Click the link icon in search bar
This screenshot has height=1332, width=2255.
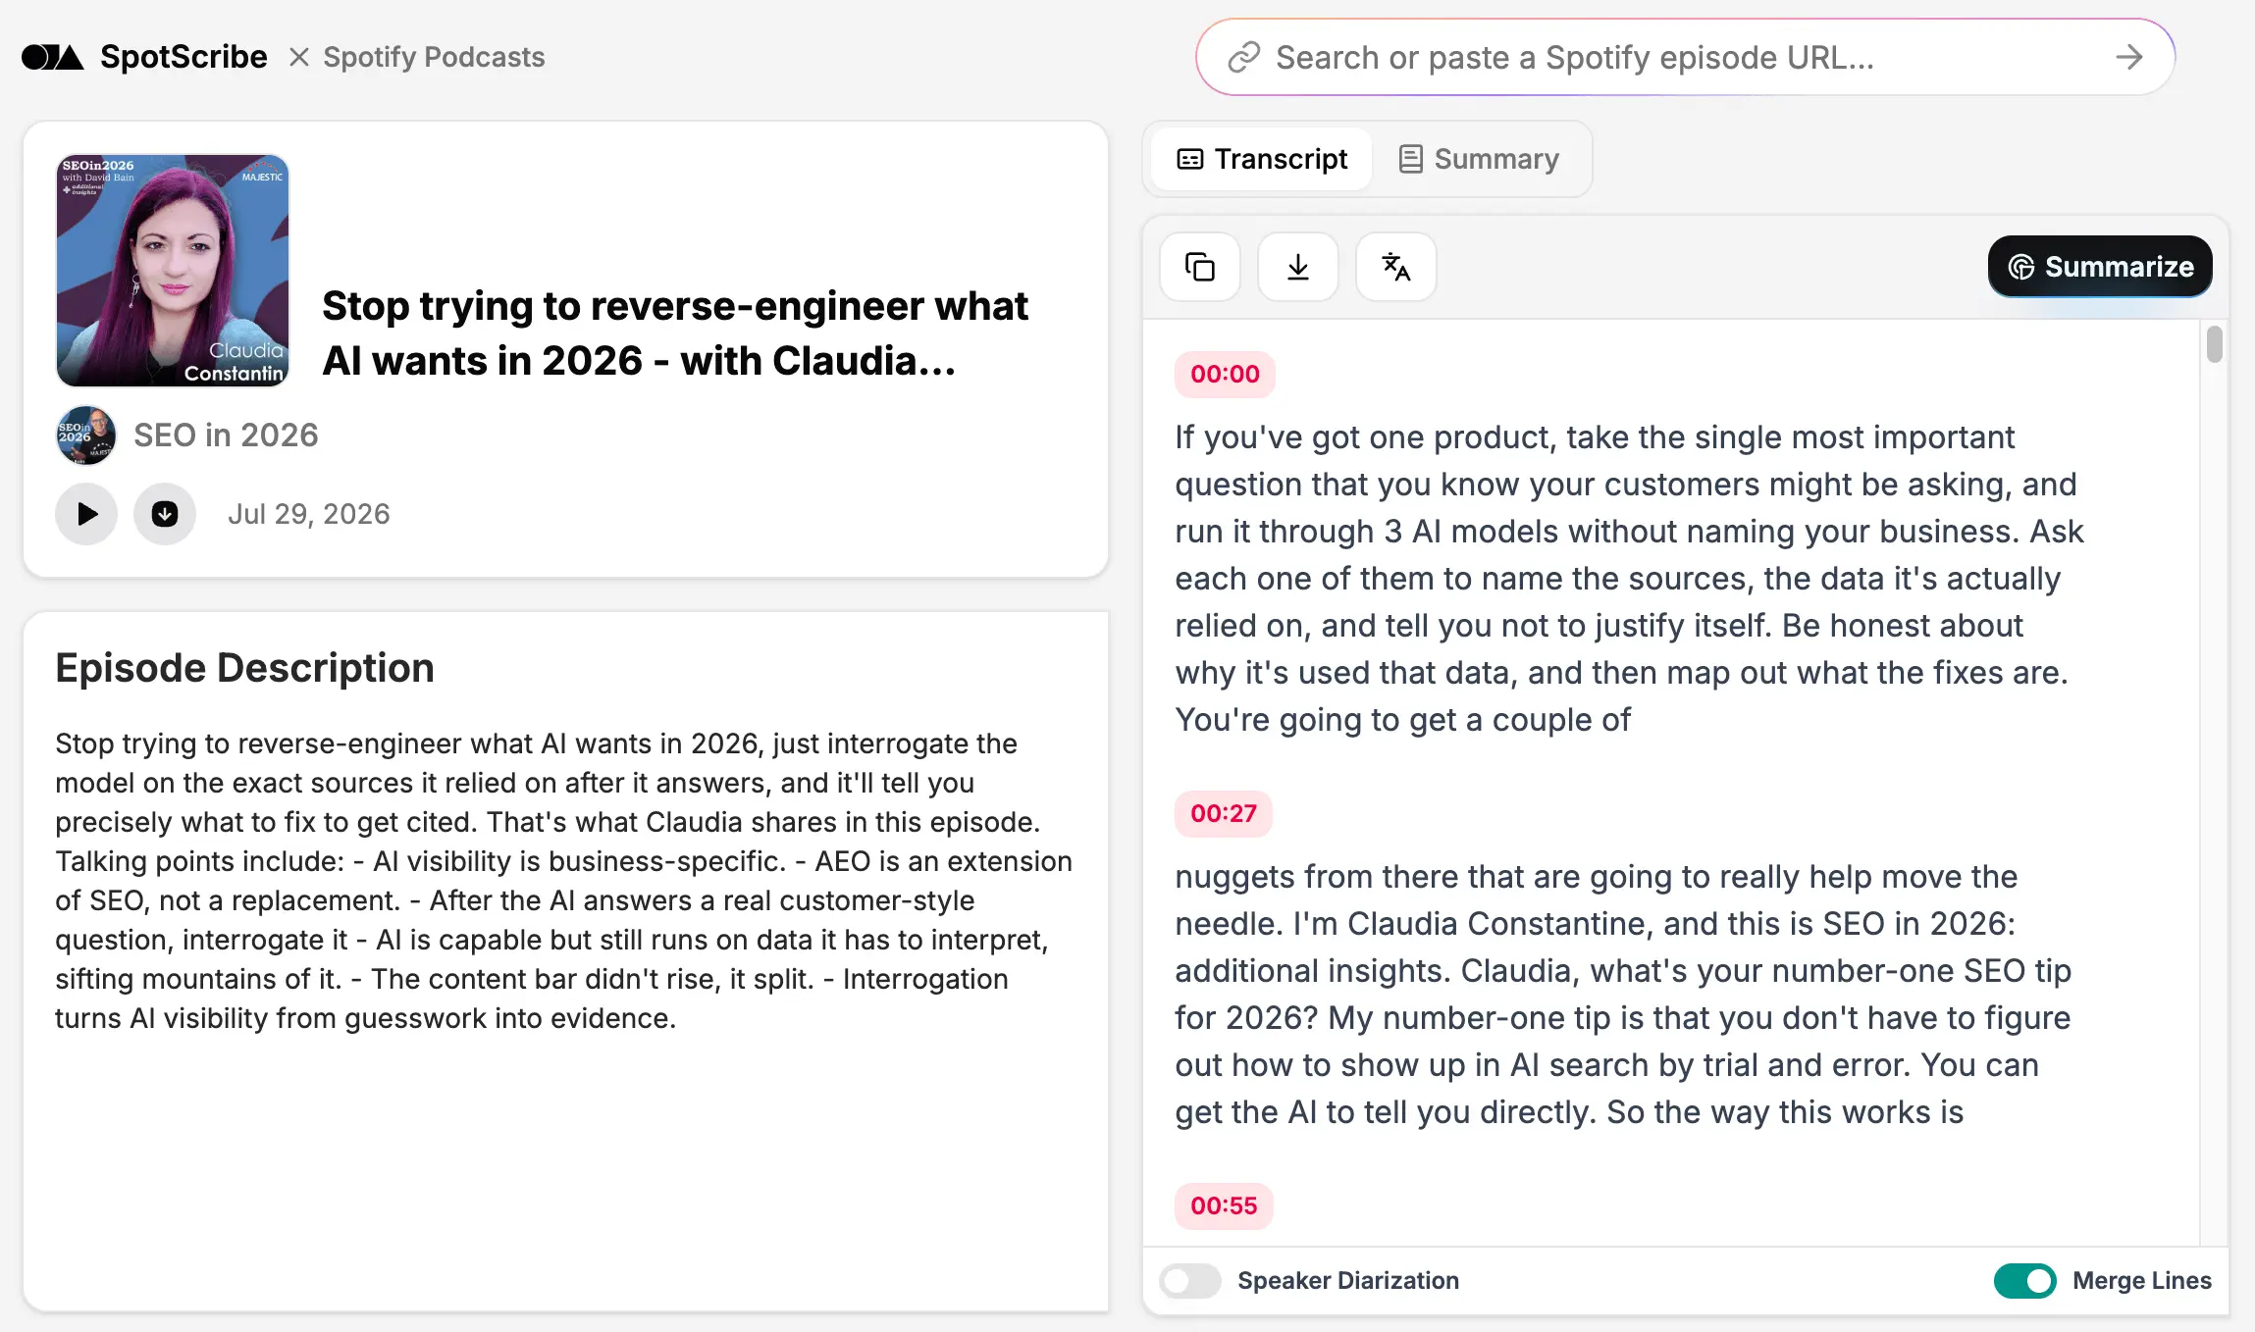pyautogui.click(x=1243, y=57)
